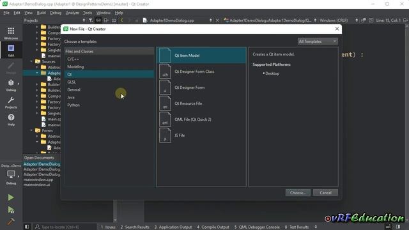Open the Projects view selector dropdown

pyautogui.click(x=54, y=20)
